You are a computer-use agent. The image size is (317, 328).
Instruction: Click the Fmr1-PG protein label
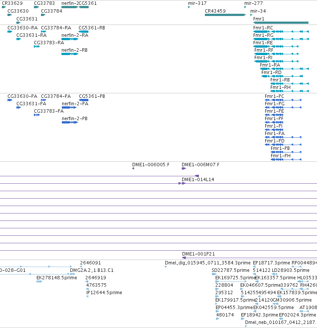(275, 104)
